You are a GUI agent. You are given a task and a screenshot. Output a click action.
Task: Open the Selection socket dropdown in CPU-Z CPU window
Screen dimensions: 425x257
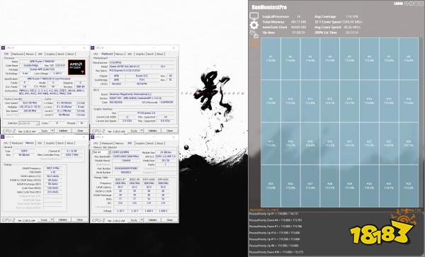click(29, 123)
